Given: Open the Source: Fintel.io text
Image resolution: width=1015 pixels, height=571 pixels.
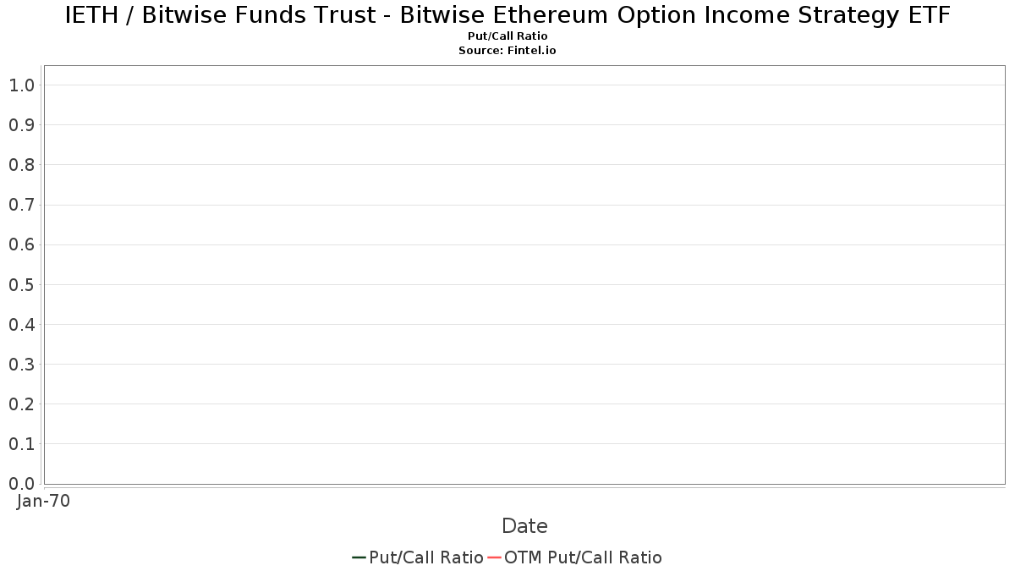Looking at the screenshot, I should click(507, 51).
